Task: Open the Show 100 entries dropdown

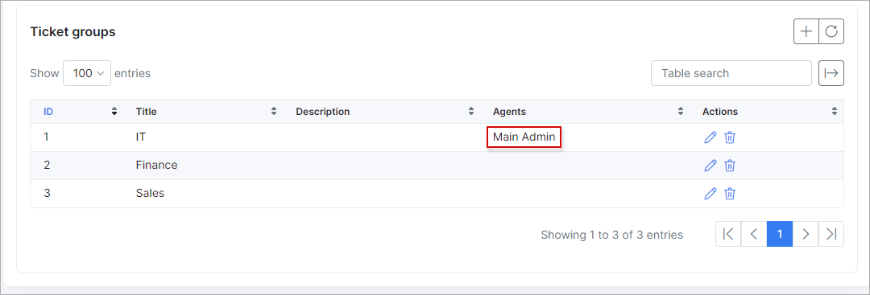Action: pyautogui.click(x=87, y=73)
